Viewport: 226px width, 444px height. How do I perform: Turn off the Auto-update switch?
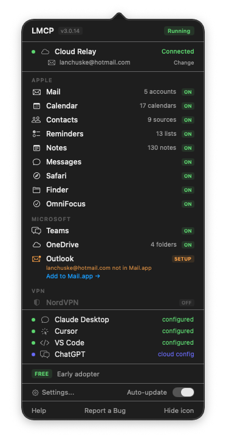pos(183,392)
